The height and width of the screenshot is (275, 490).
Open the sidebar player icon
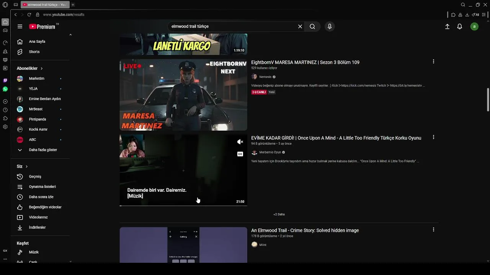click(5, 102)
